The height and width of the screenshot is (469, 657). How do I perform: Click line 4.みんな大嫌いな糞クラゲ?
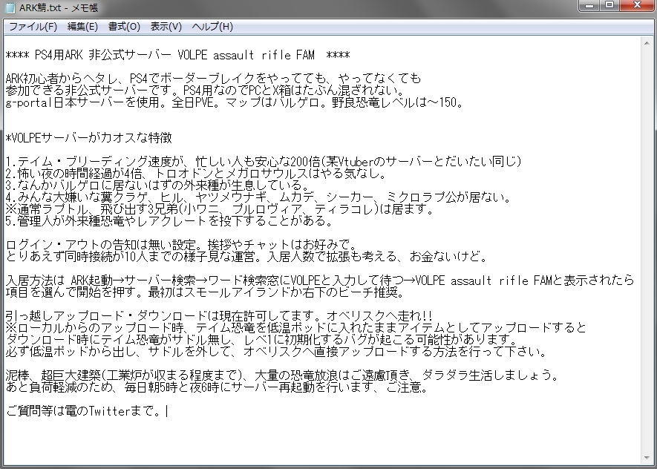[x=258, y=197]
